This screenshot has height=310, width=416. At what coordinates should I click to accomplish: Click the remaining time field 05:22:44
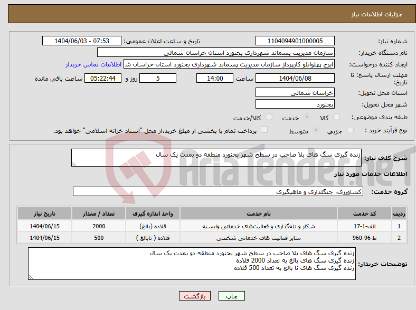pyautogui.click(x=103, y=78)
